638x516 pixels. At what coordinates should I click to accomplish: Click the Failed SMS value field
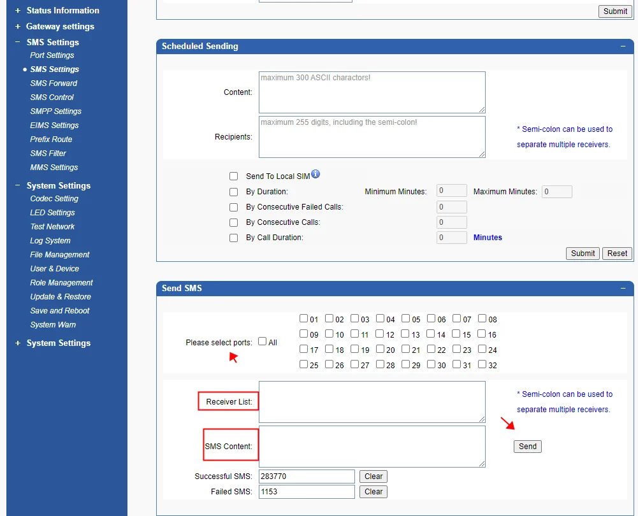tap(307, 492)
